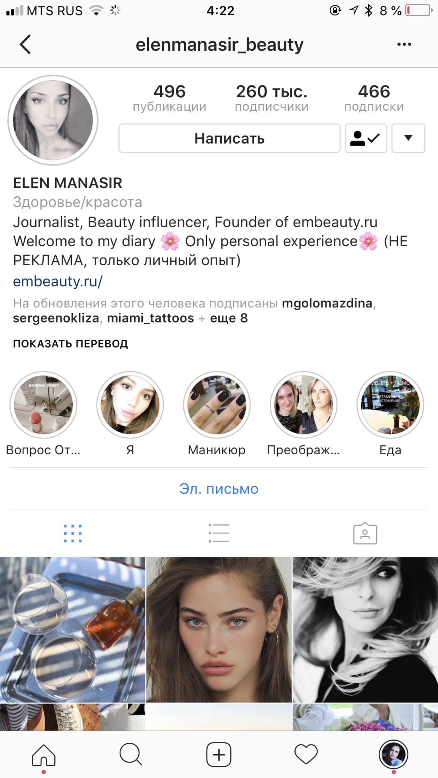The image size is (438, 778).
Task: Tap the Написать message button
Action: pos(230,138)
